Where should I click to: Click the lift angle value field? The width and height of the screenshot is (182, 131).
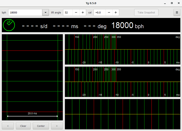coord(68,13)
